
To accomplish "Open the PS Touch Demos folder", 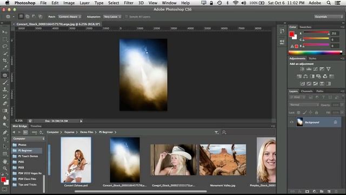I will 28,156.
